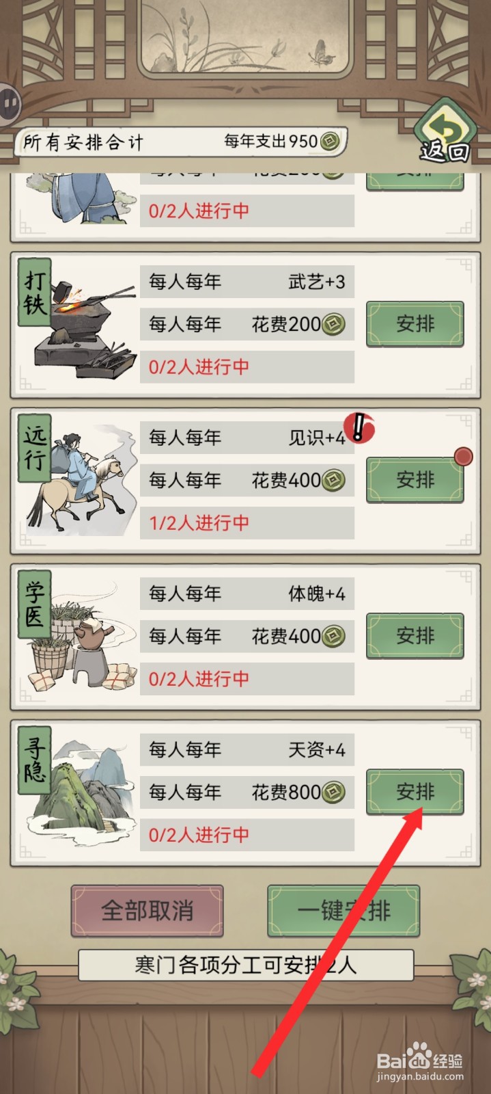Viewport: 491px width, 1094px height.
Task: Tap the 所有安排合计 summary bar
Action: [182, 142]
